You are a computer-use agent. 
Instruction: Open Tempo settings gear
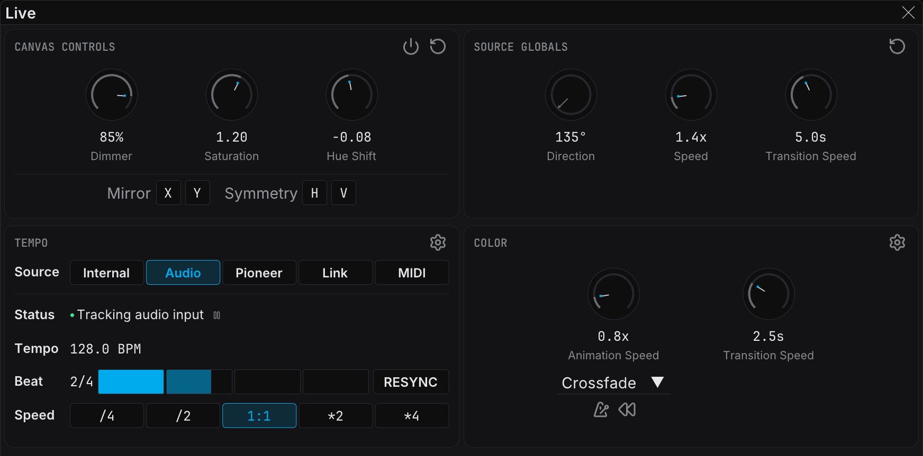pyautogui.click(x=438, y=243)
